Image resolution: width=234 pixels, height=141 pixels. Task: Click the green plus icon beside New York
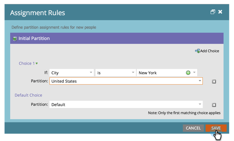pos(188,73)
